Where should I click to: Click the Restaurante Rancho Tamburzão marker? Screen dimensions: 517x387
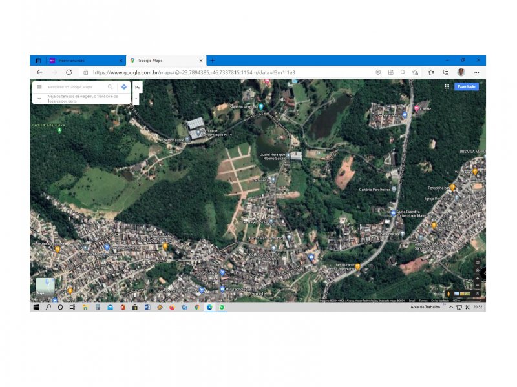tap(358, 266)
